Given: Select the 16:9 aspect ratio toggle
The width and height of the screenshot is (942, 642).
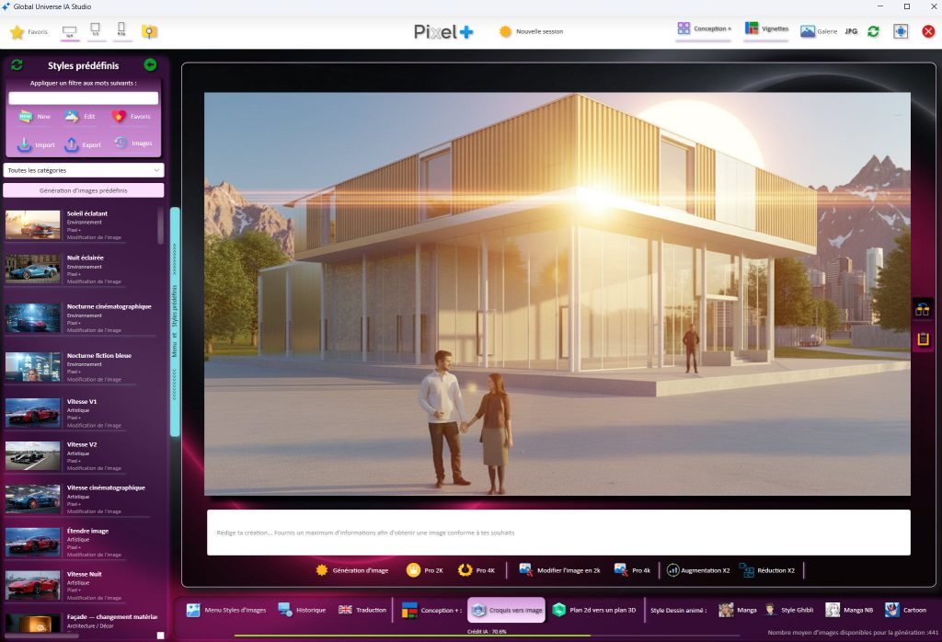Looking at the screenshot, I should [68, 31].
